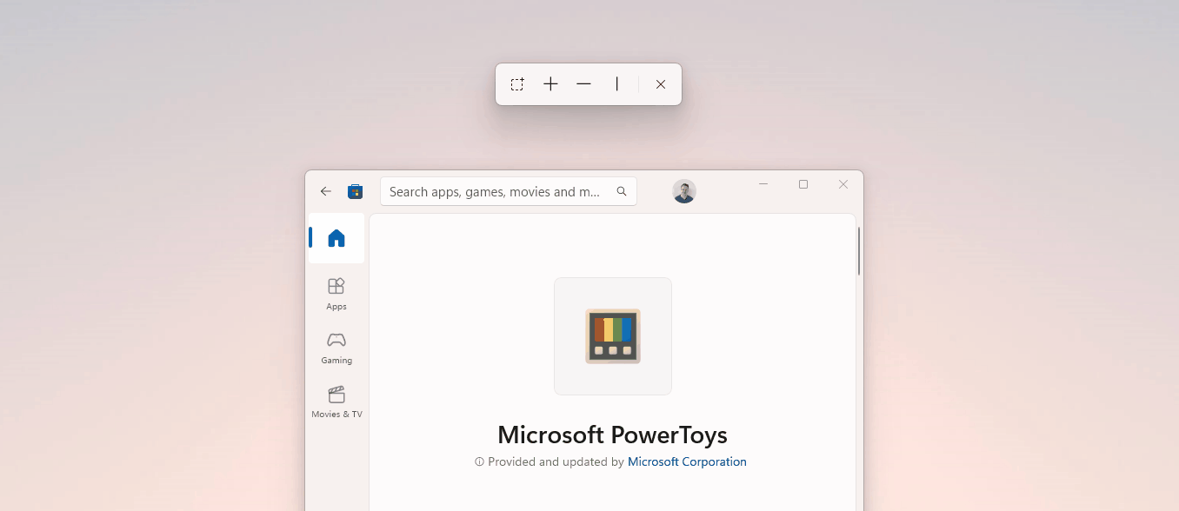
Task: Switch to the Apps section in sidebar
Action: pyautogui.click(x=336, y=293)
